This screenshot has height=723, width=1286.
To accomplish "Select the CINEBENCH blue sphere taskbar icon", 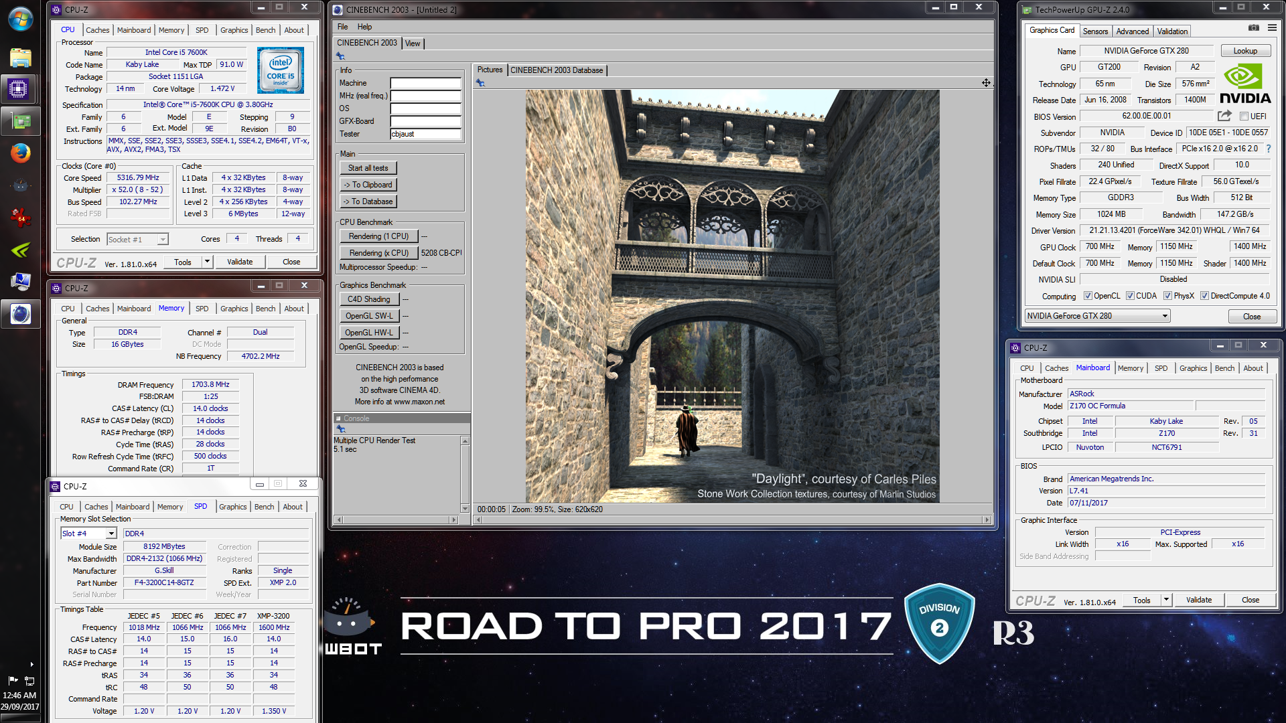I will 21,314.
